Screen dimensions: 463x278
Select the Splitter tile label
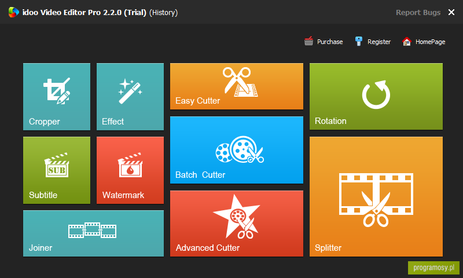tap(328, 247)
